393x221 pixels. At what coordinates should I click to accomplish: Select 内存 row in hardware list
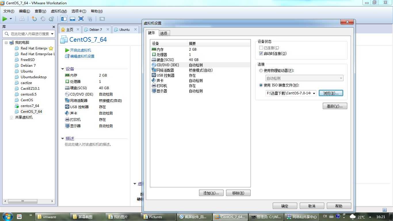pos(200,49)
